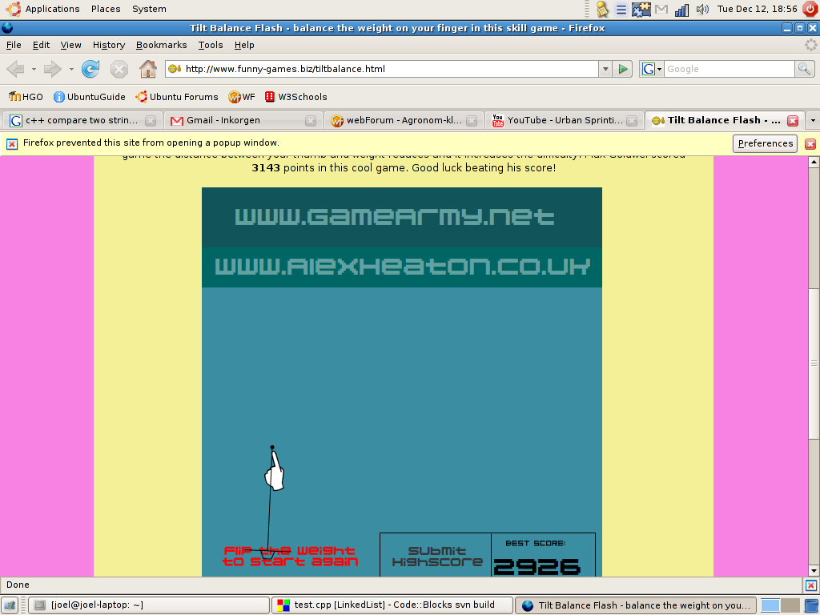Click the Stop loading icon
The height and width of the screenshot is (615, 820).
[119, 69]
